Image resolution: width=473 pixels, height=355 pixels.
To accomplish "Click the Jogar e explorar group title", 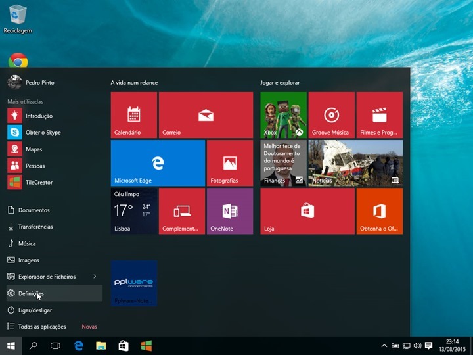I will point(280,83).
